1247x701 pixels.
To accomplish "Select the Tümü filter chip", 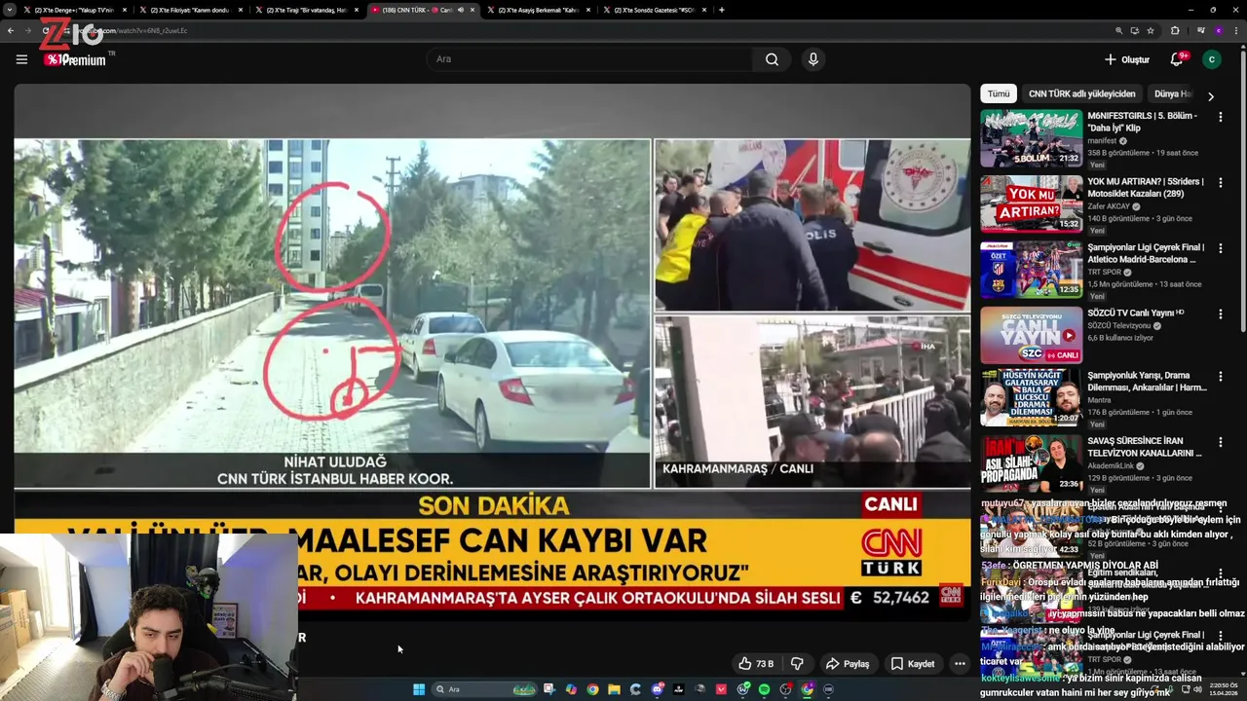I will coord(999,93).
